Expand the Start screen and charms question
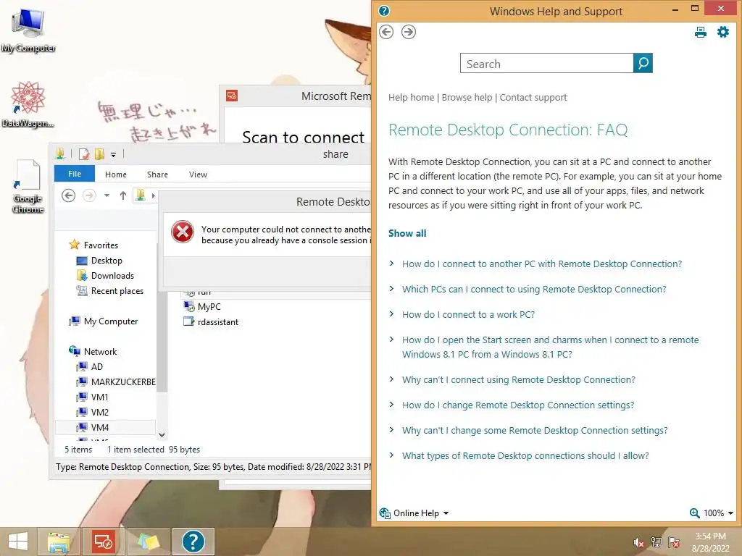Screen dimensions: 742x556 click(x=550, y=347)
